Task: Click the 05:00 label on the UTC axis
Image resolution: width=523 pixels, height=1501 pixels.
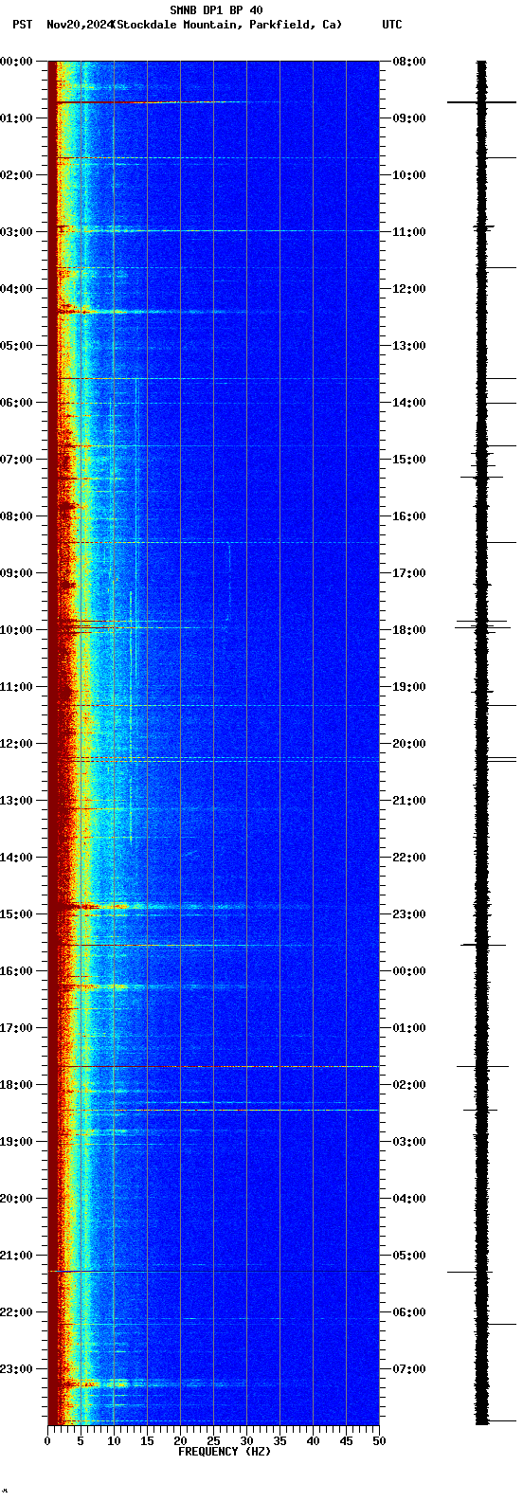Action: coord(409,1256)
